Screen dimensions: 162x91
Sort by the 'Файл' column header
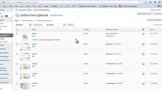[34, 30]
